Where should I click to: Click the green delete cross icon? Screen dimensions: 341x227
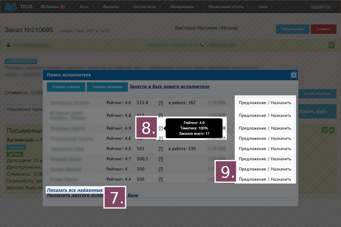click(x=331, y=130)
